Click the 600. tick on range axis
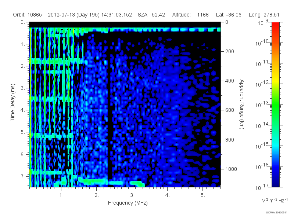The width and height of the screenshot is (294, 220). click(230, 110)
